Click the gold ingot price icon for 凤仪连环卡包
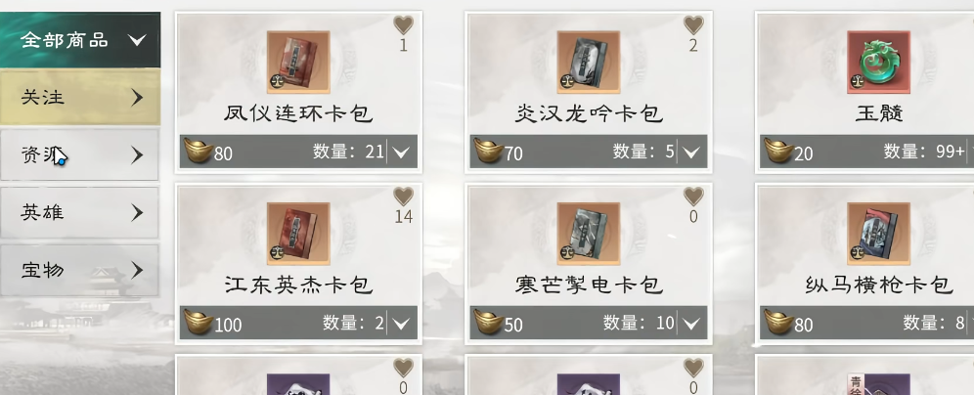Image resolution: width=974 pixels, height=395 pixels. [x=199, y=151]
